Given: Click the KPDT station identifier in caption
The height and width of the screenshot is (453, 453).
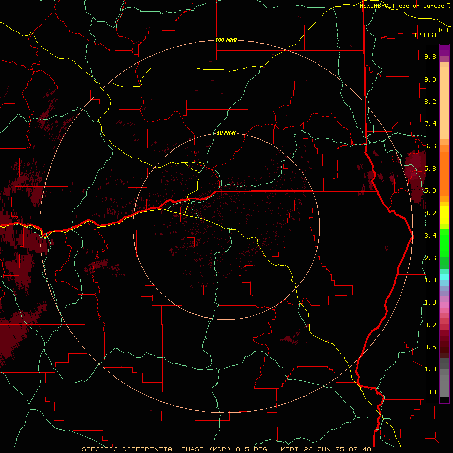Looking at the screenshot, I should pyautogui.click(x=290, y=449).
